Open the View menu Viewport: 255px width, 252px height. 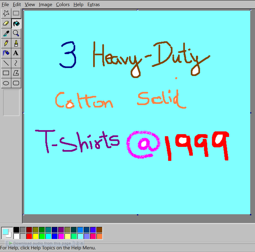[30, 5]
